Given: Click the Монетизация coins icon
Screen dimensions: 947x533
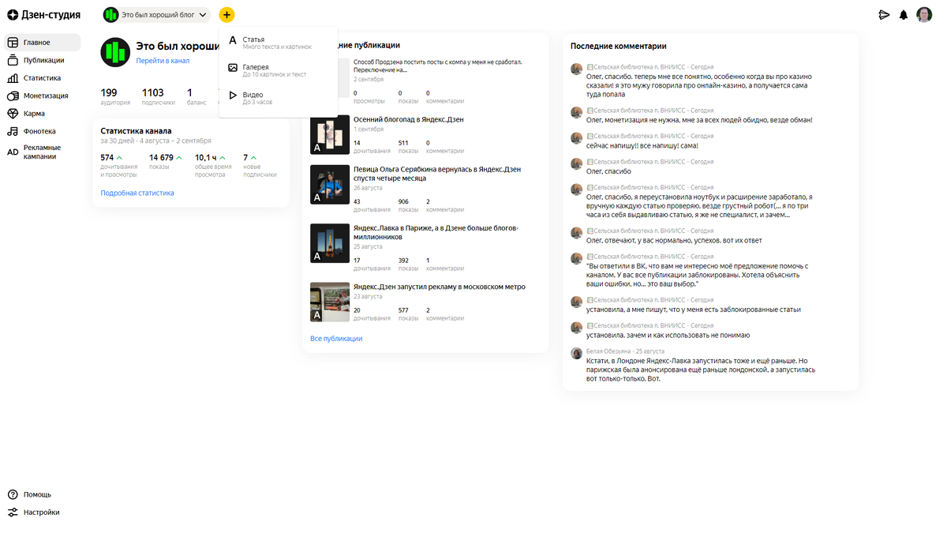Looking at the screenshot, I should click(x=13, y=96).
